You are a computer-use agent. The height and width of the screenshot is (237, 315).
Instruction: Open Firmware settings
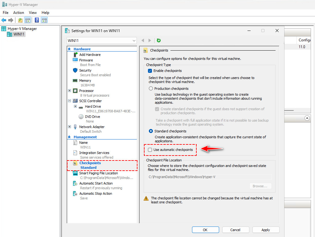pos(86,60)
